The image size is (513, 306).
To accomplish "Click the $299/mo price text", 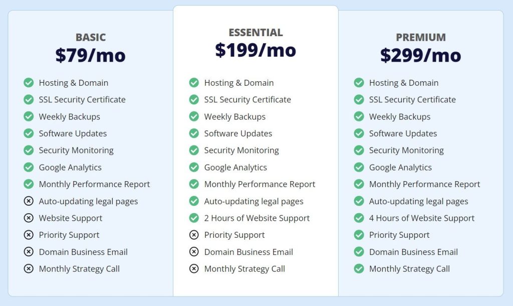I will (421, 55).
